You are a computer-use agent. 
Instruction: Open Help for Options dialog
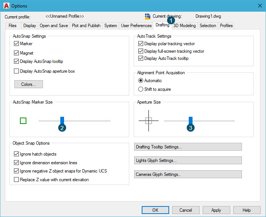click(x=247, y=210)
